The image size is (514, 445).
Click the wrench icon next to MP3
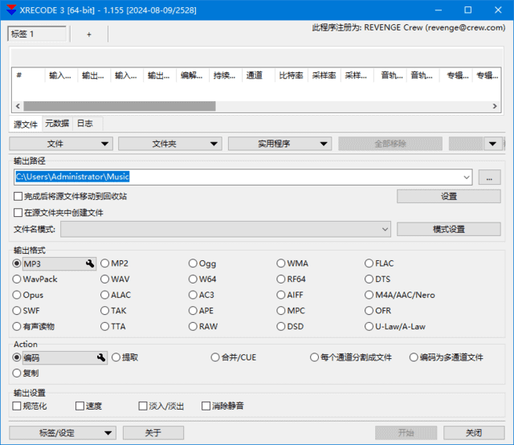pos(90,263)
